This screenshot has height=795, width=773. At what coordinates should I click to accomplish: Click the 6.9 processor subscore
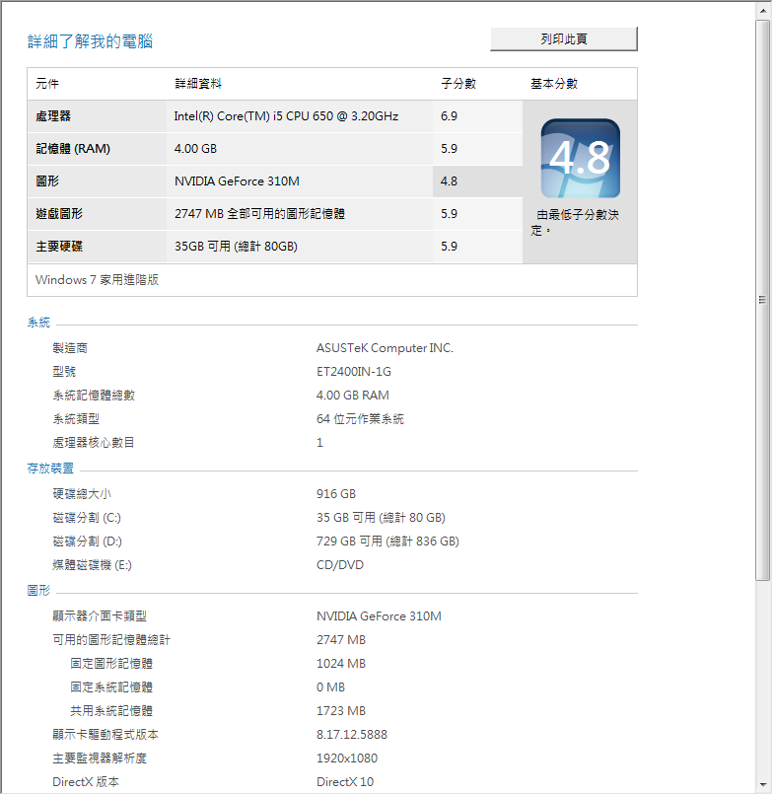pyautogui.click(x=449, y=116)
